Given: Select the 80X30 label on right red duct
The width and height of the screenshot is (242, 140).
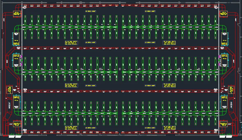Looking at the screenshot, I should (231, 105).
